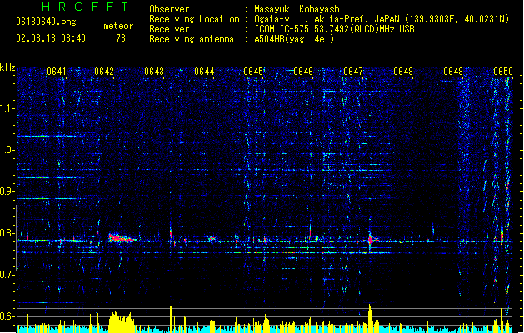
Task: Click the 0.8 kHz axis label
Action: [7, 233]
